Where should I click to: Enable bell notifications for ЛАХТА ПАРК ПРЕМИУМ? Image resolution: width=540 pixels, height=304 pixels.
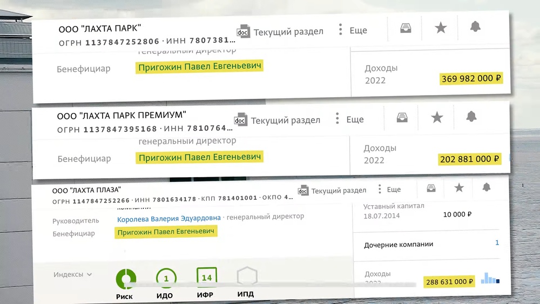point(471,116)
